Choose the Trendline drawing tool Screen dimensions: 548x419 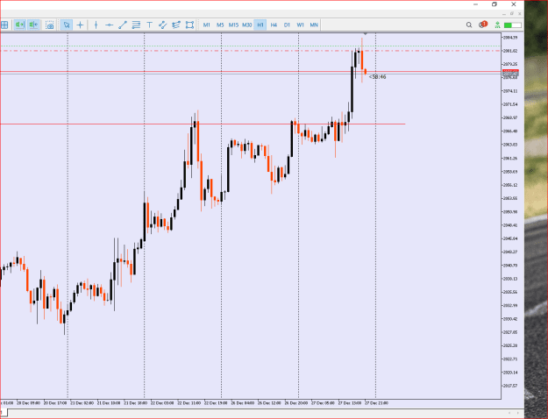pyautogui.click(x=123, y=25)
